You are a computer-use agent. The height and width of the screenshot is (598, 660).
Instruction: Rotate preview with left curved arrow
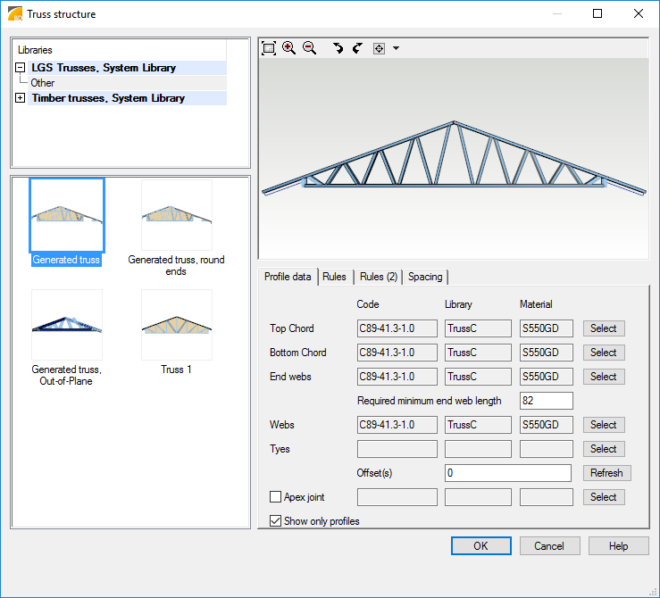point(338,48)
